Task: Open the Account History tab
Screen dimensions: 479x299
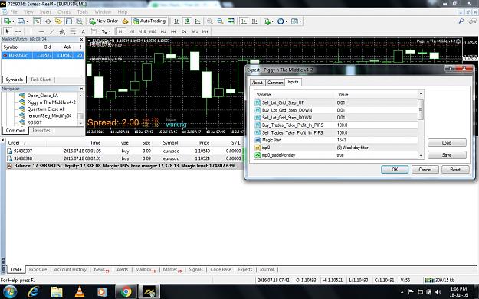Action: [x=71, y=269]
